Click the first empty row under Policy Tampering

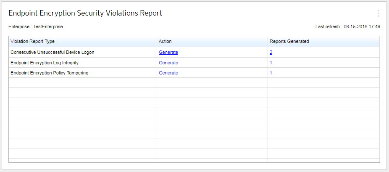(83, 83)
